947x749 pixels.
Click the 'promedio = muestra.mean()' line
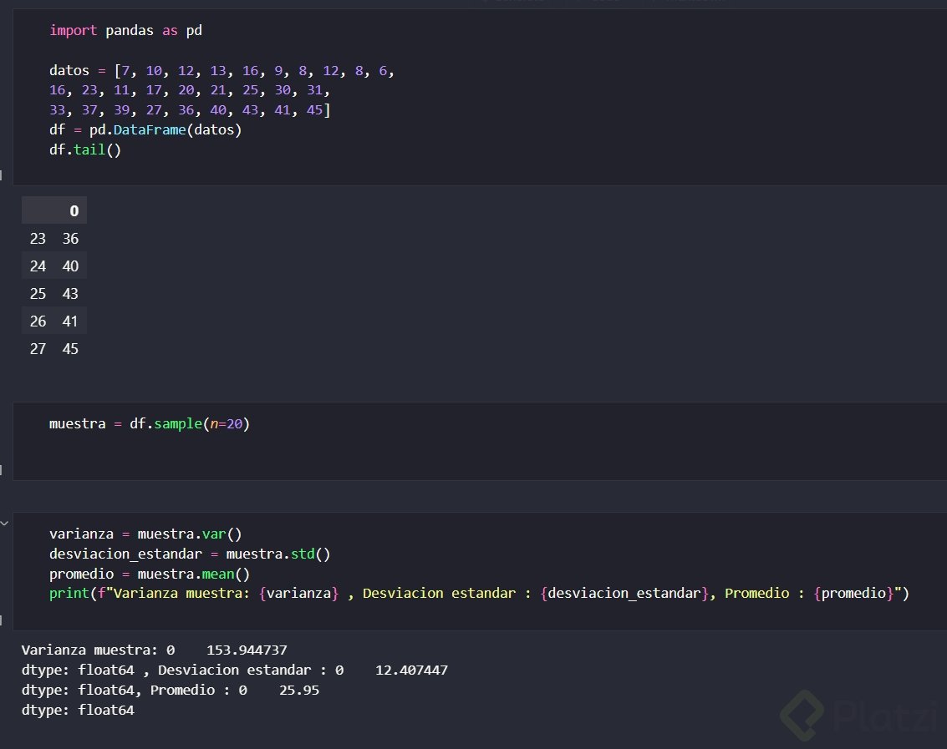pyautogui.click(x=149, y=574)
